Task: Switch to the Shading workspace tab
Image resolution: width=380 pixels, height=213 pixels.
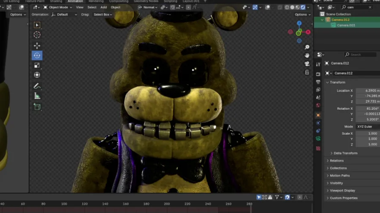Action: [x=56, y=1]
